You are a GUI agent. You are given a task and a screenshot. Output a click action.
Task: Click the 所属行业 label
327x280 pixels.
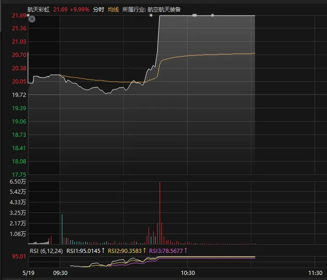pyautogui.click(x=134, y=9)
